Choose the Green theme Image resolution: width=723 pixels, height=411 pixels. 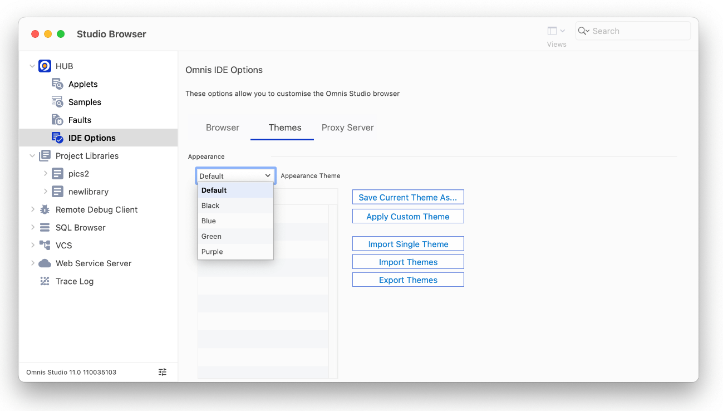click(x=236, y=236)
